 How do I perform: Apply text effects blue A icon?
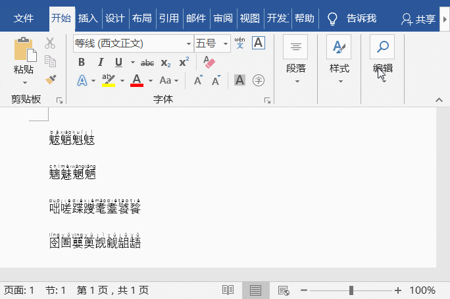82,80
